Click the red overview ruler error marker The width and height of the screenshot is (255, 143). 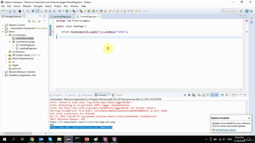pos(247,32)
